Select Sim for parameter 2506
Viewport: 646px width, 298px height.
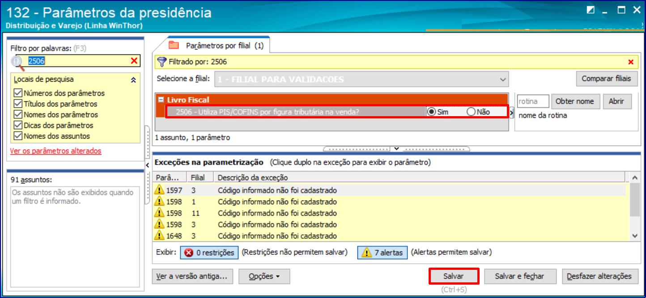(432, 112)
